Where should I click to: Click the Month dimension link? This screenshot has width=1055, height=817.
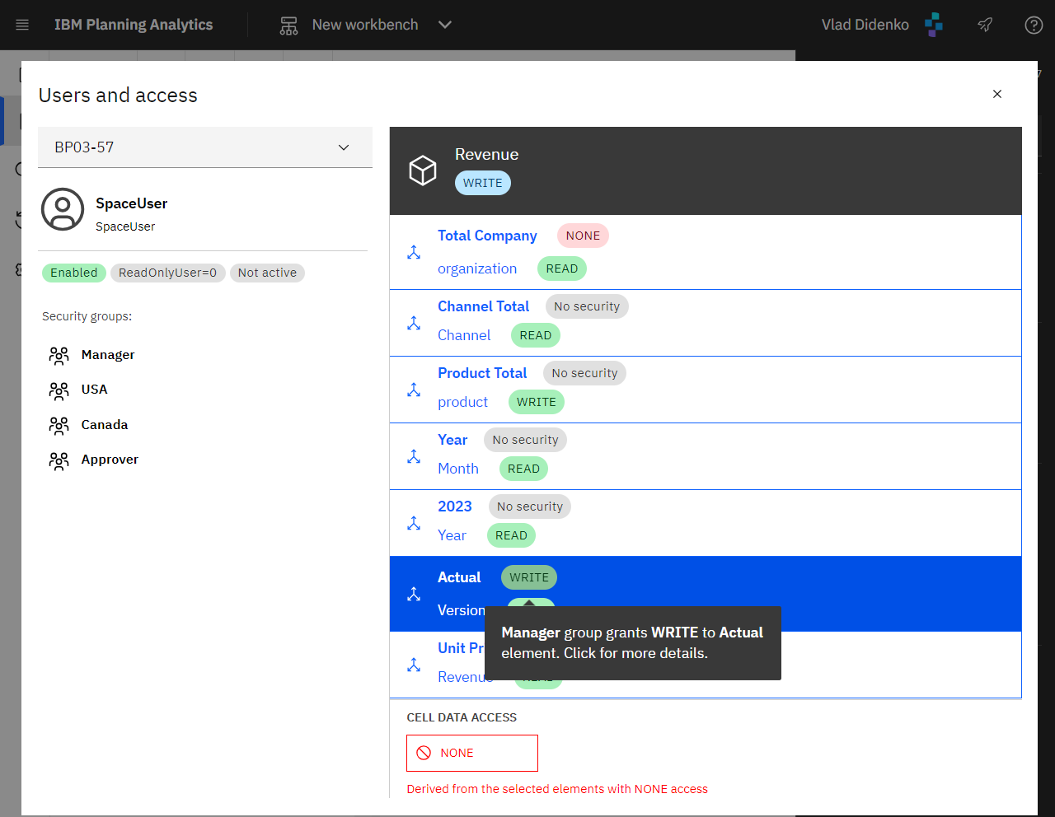pos(458,469)
